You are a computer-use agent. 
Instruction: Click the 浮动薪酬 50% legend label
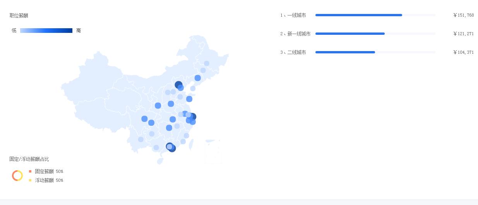(x=49, y=180)
